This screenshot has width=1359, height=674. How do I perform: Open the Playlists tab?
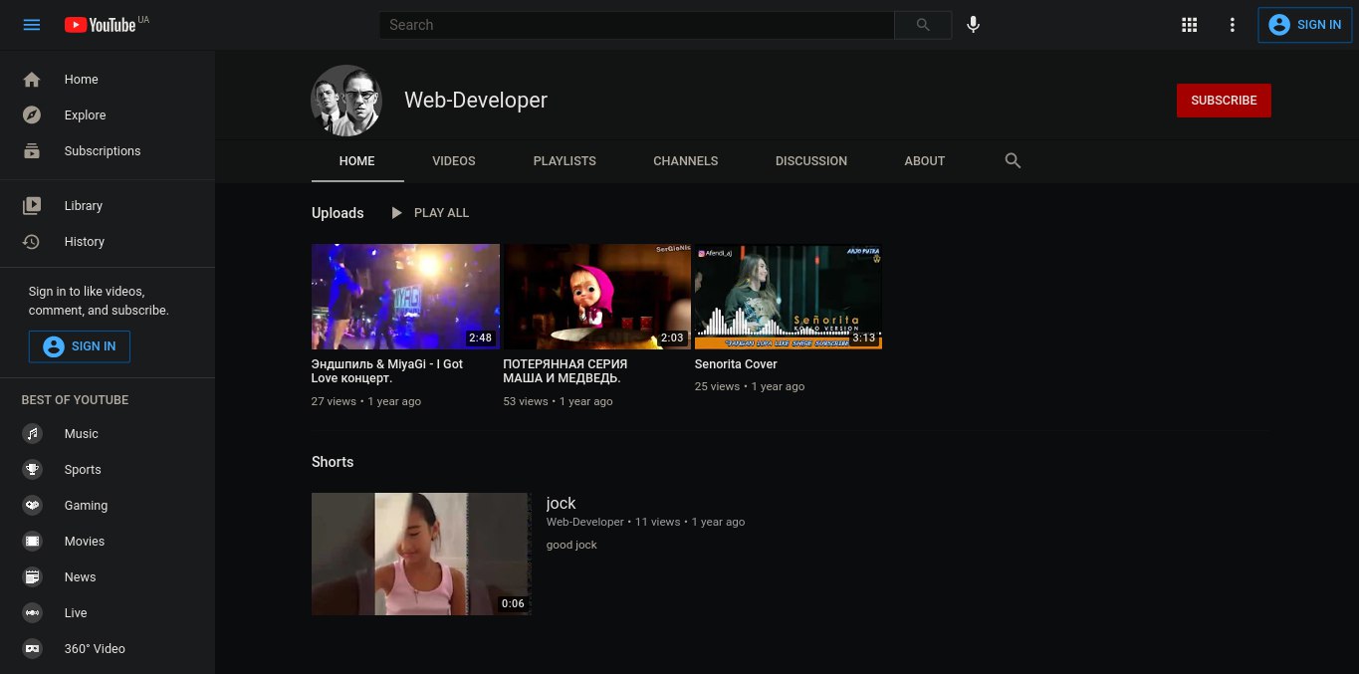[565, 160]
